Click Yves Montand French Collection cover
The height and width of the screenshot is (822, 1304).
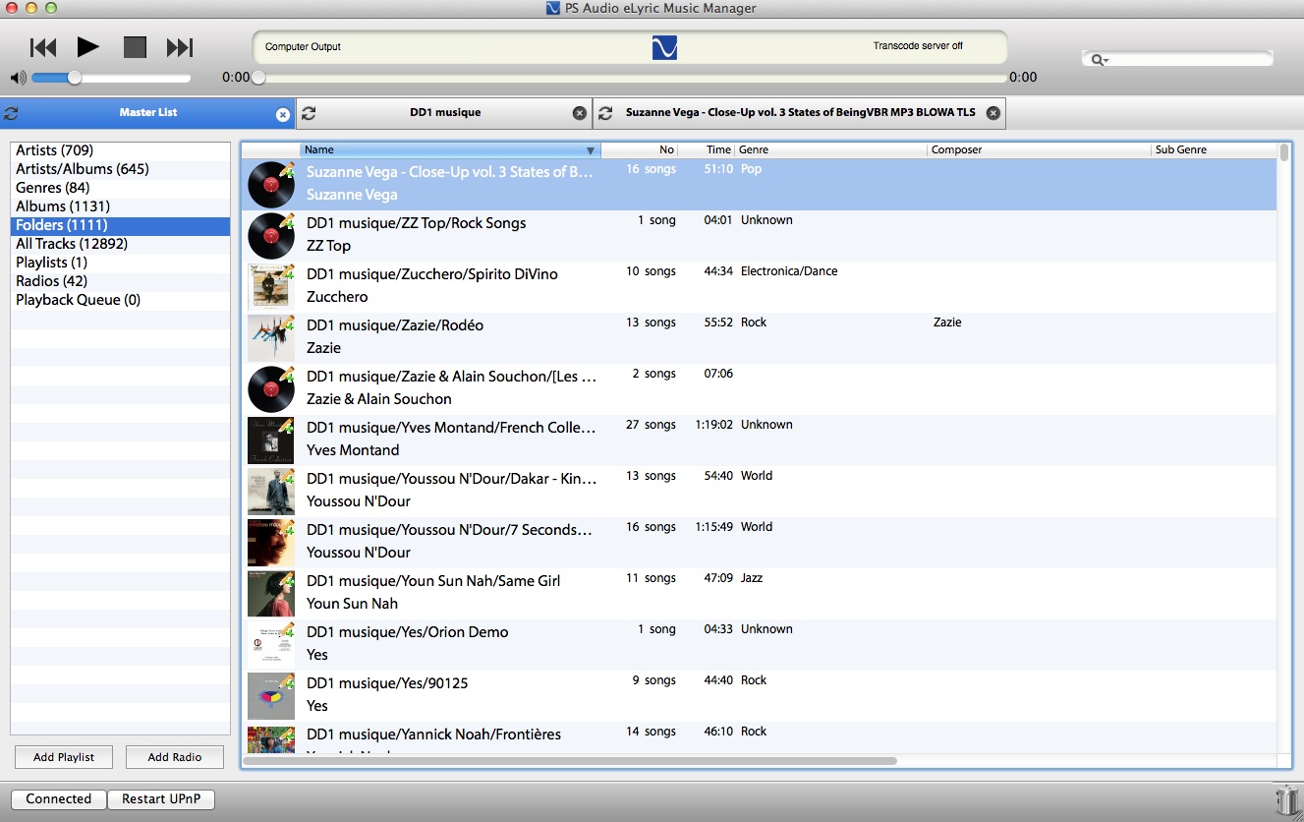pos(271,440)
